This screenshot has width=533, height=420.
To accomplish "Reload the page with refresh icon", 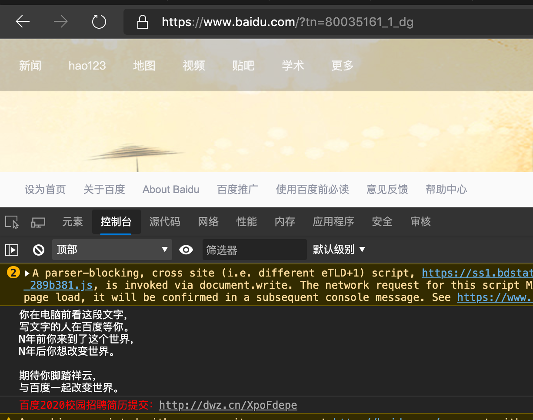I will click(x=99, y=21).
